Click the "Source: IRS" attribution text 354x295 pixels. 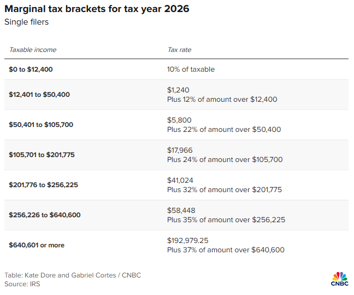pos(22,284)
